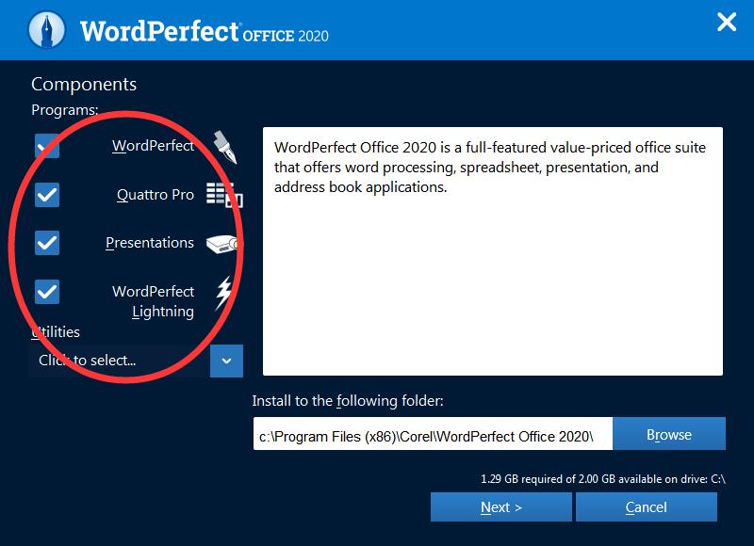Click the 'Utilities' label
This screenshot has height=546, width=754.
click(x=56, y=331)
